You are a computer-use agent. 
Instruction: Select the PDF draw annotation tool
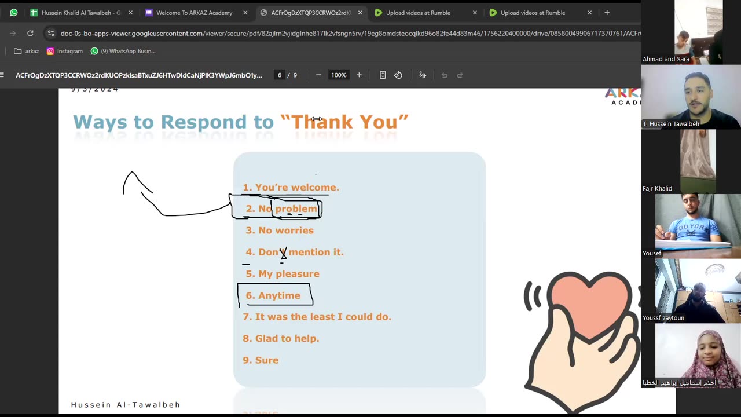point(423,75)
